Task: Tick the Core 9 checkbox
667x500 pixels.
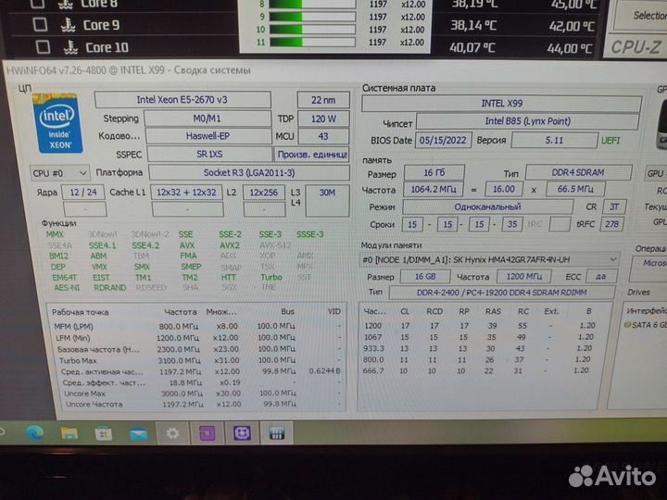Action: (x=40, y=25)
